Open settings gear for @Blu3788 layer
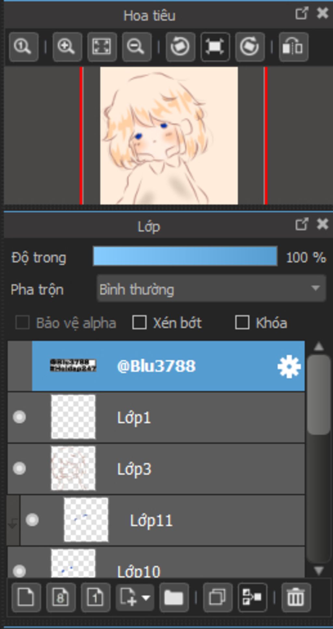Image resolution: width=333 pixels, height=629 pixels. coord(289,367)
